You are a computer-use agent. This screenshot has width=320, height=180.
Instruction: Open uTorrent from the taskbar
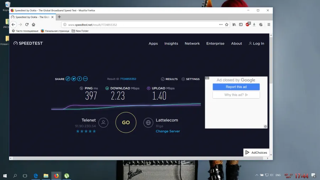tap(67, 175)
